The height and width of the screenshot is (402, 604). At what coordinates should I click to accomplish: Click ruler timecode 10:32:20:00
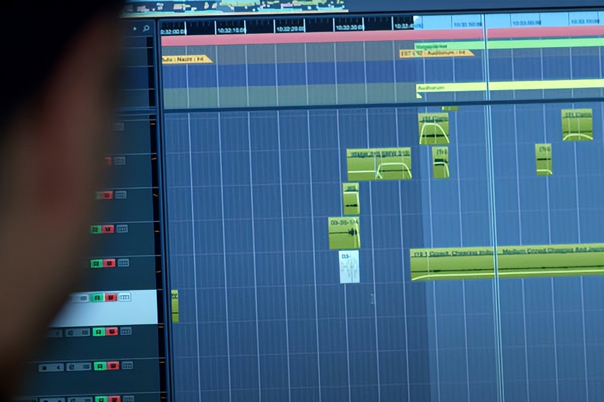point(290,29)
